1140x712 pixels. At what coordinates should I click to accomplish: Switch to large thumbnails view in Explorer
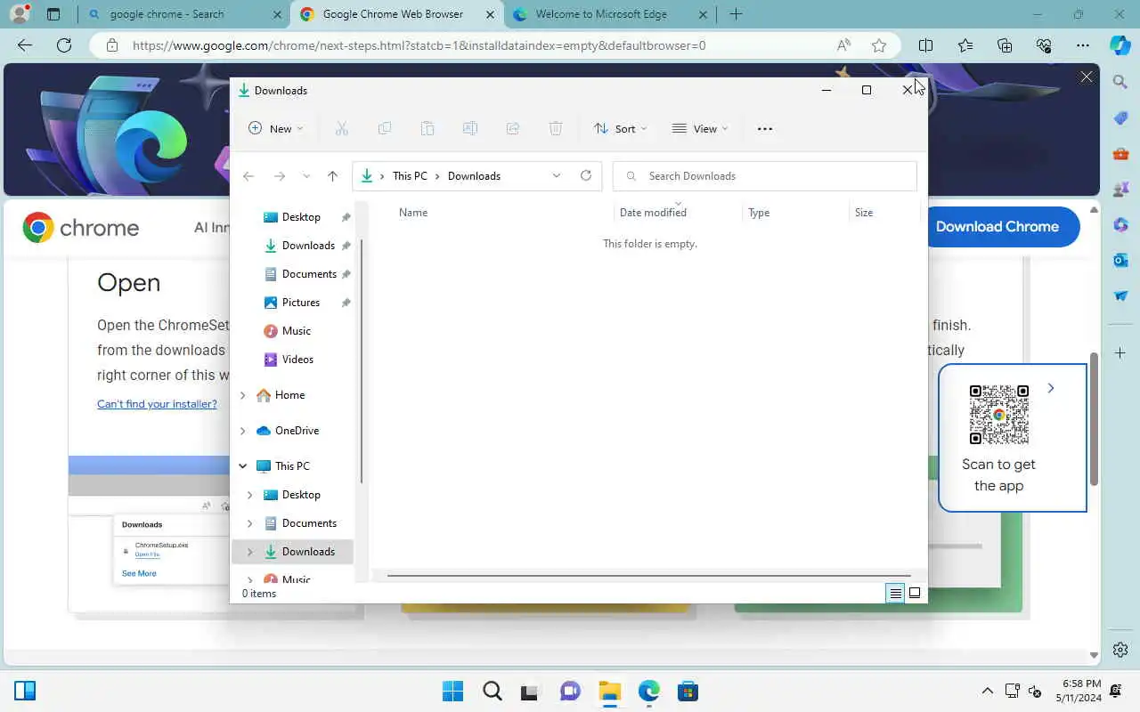point(915,593)
